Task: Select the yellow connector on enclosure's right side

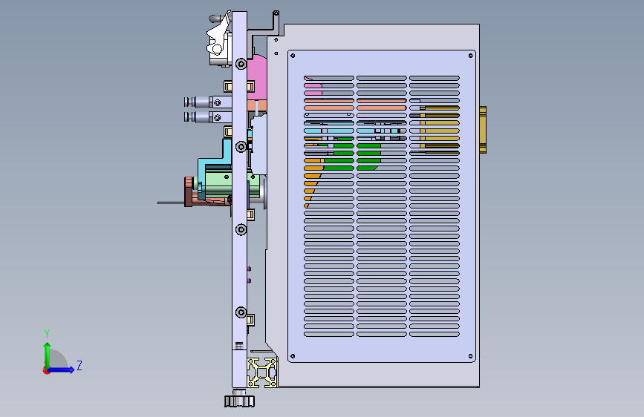Action: click(x=483, y=130)
